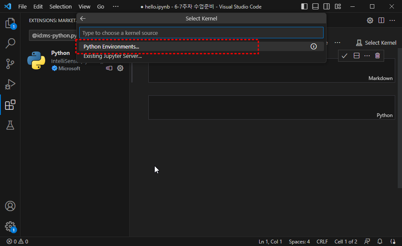Open the Manage gear at bottom left
The height and width of the screenshot is (246, 402).
click(x=10, y=226)
